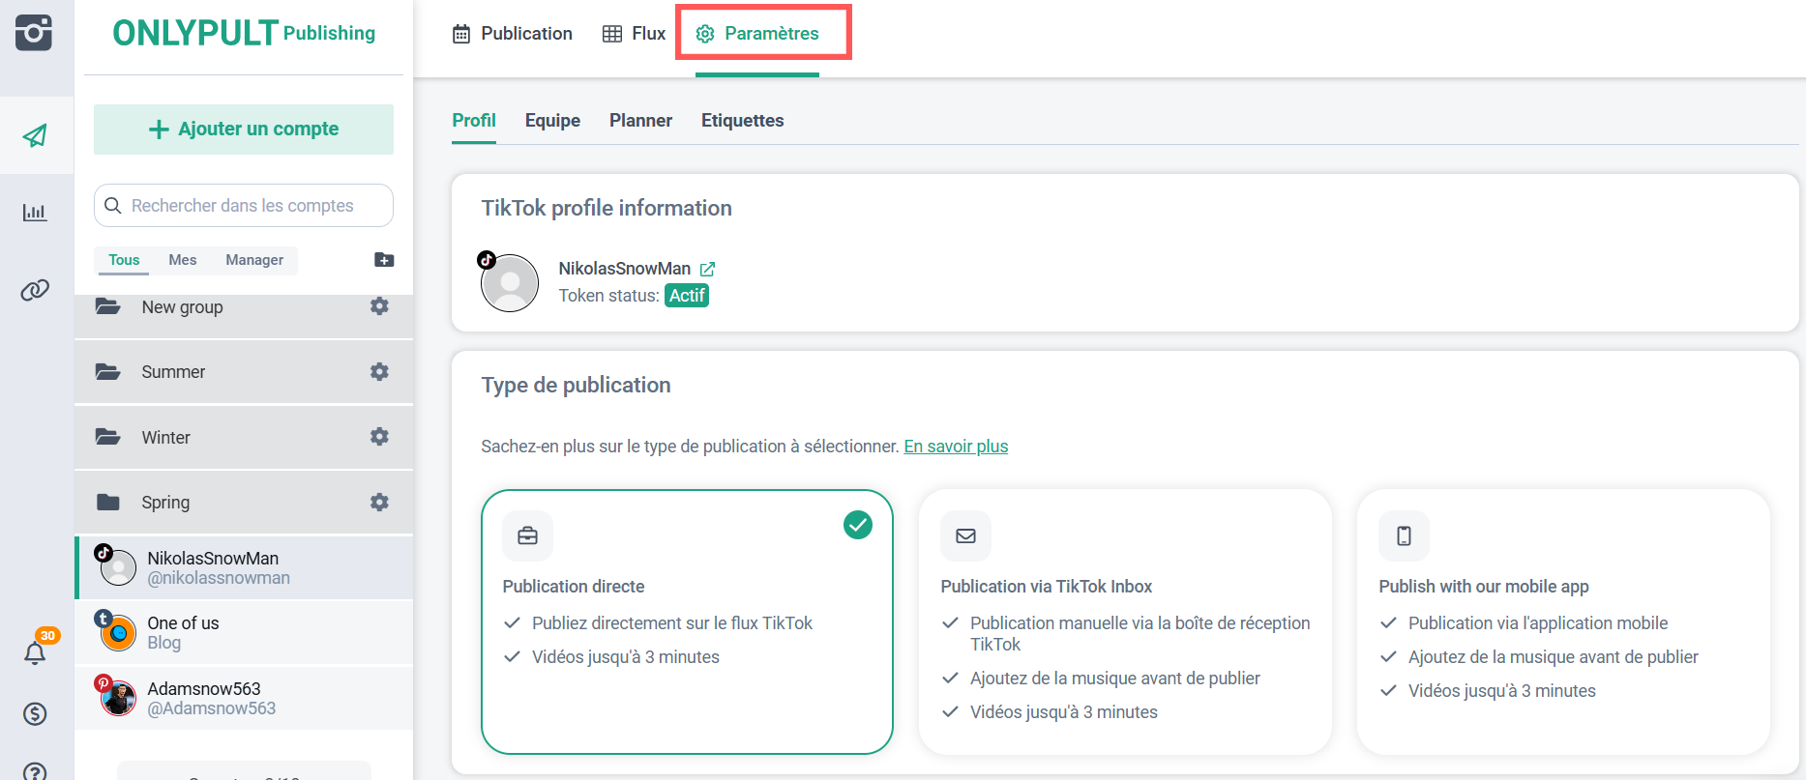Click the dollar billing icon in sidebar
This screenshot has height=780, width=1806.
coord(35,714)
